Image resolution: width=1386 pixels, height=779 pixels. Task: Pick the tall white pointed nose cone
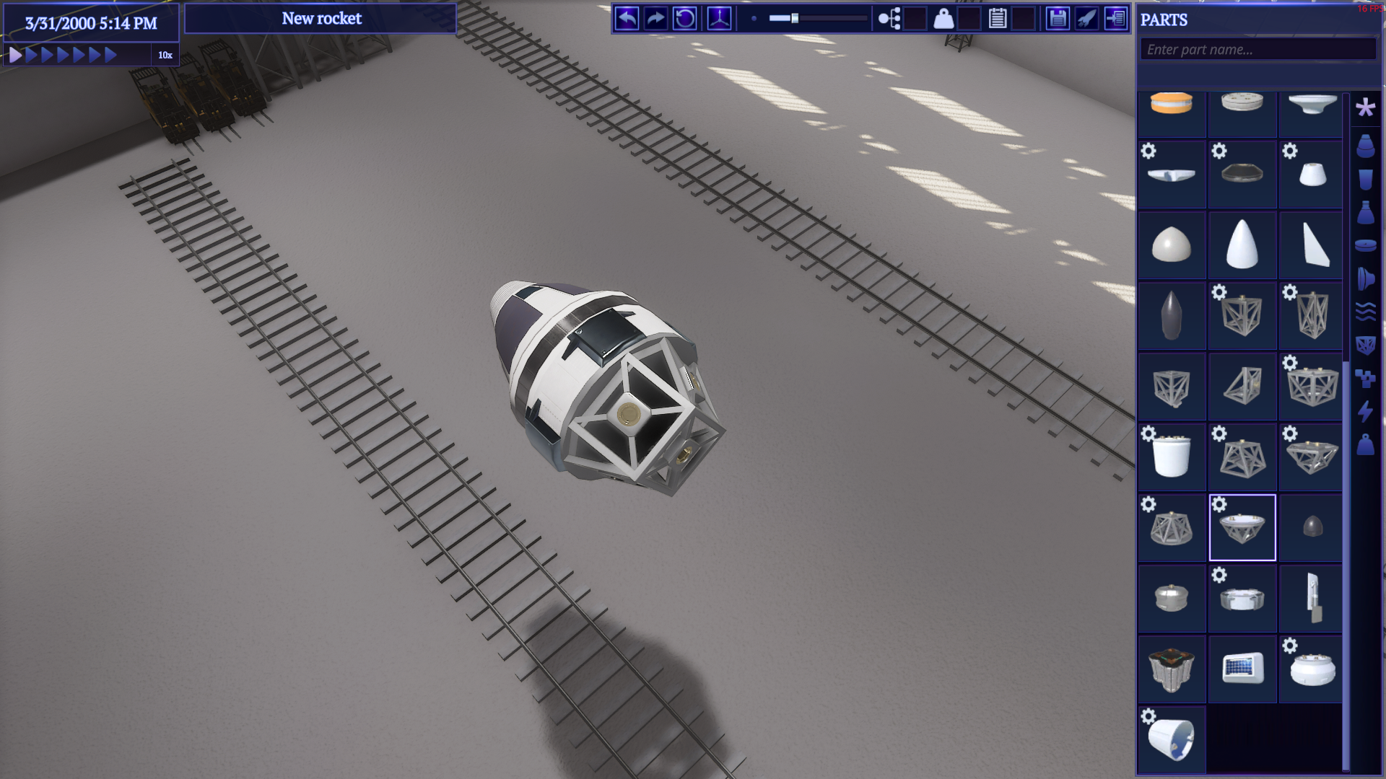1242,245
